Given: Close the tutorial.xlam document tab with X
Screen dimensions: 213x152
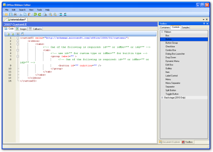Looking at the screenshot, I should click(x=207, y=20).
